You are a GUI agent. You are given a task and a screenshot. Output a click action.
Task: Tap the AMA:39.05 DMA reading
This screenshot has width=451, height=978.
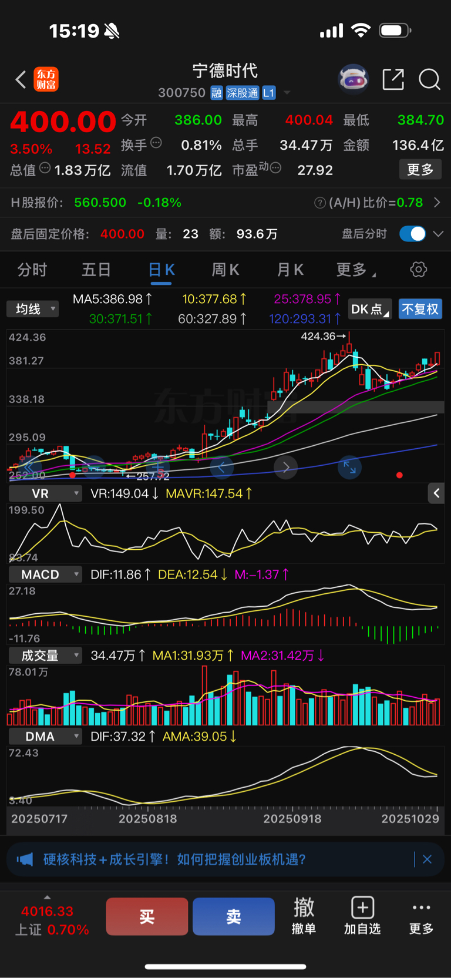(x=200, y=737)
